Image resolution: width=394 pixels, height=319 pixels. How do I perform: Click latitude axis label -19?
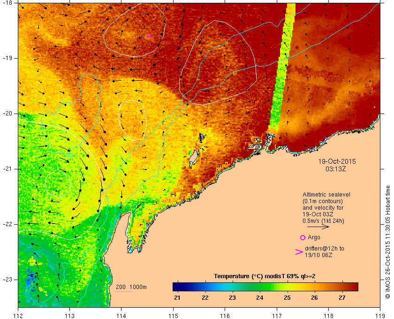tap(7, 58)
